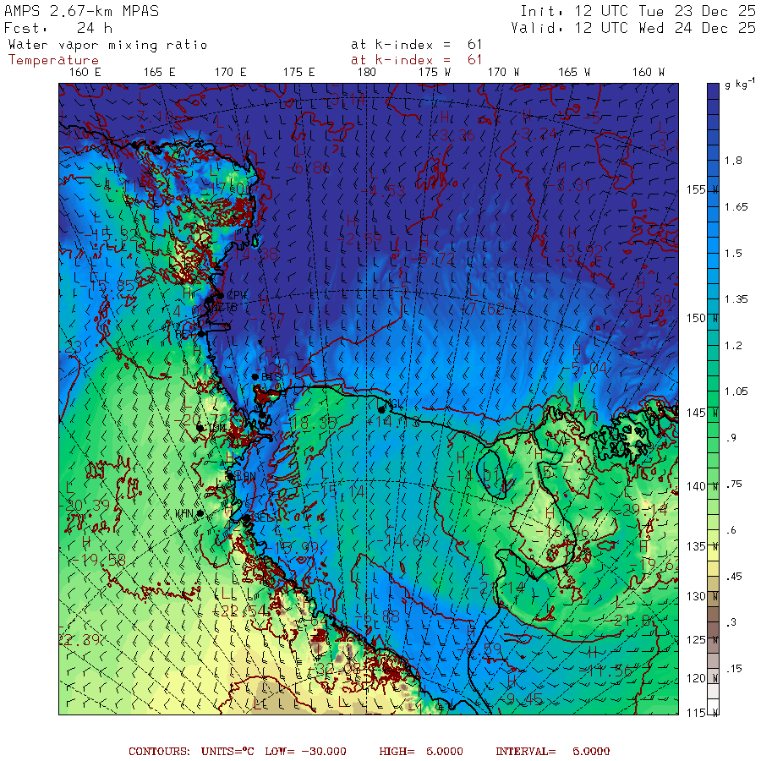Image resolution: width=761 pixels, height=761 pixels.
Task: Click the '175 E' longitude label
Action: (x=299, y=73)
